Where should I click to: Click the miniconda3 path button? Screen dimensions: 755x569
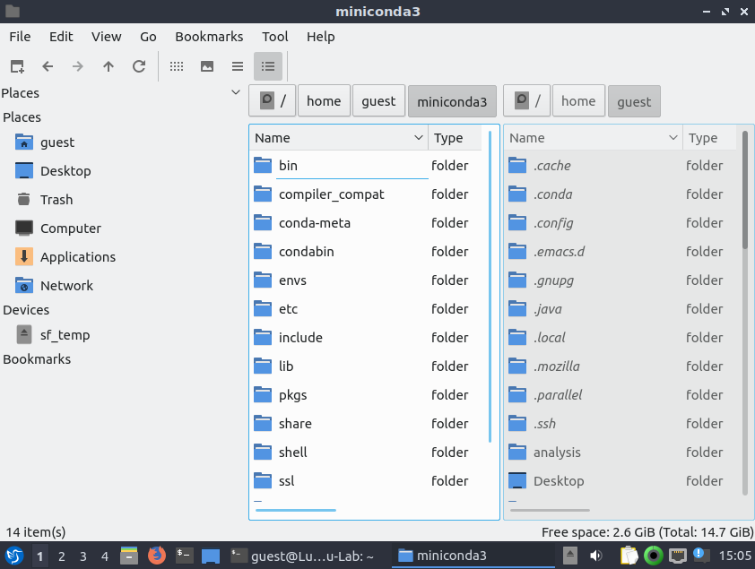click(452, 101)
